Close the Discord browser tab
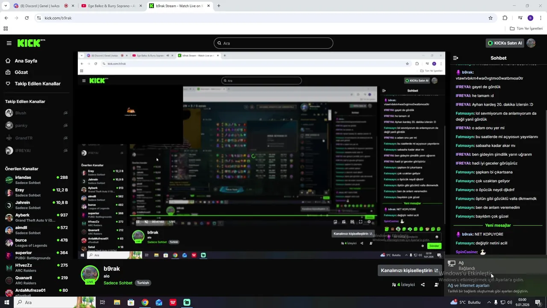The image size is (547, 308). [x=73, y=6]
